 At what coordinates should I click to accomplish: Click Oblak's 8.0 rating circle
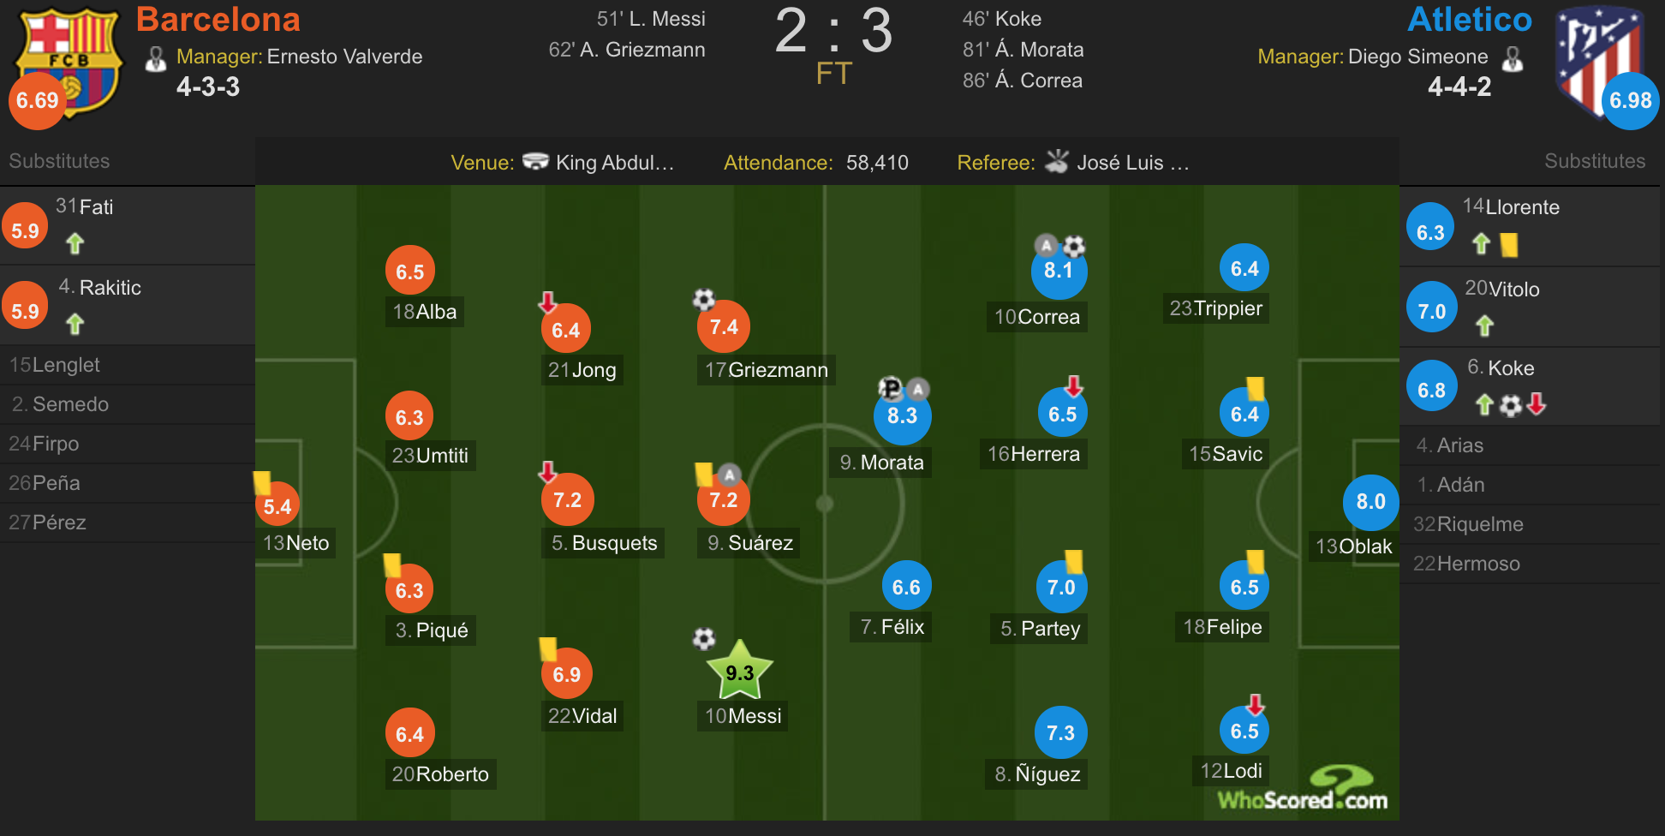1370,501
